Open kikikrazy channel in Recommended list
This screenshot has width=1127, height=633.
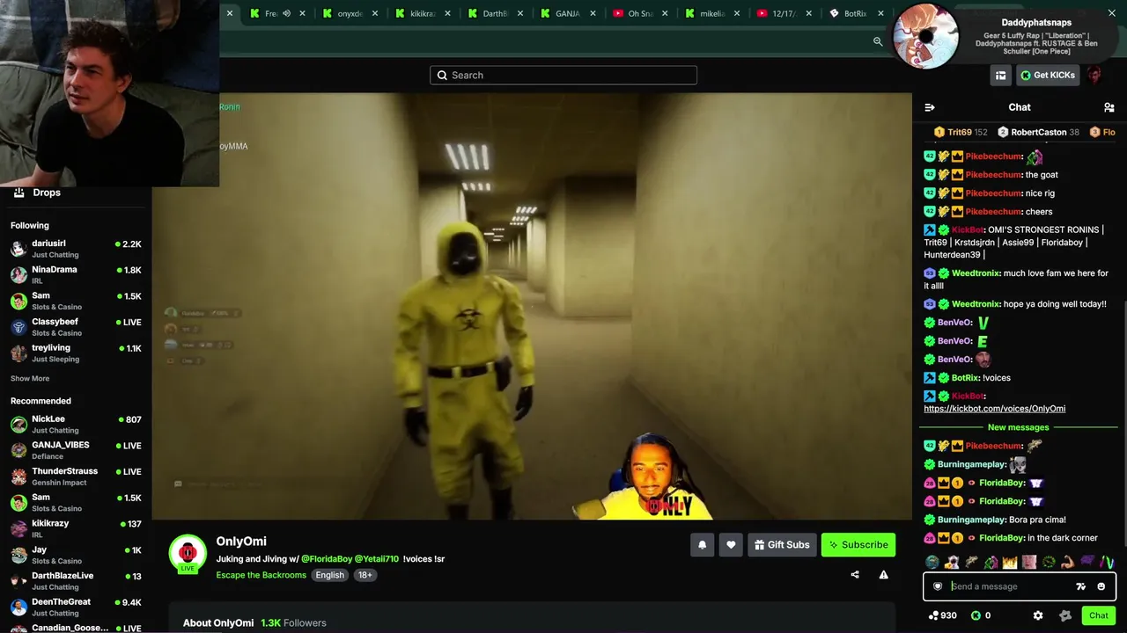point(76,528)
